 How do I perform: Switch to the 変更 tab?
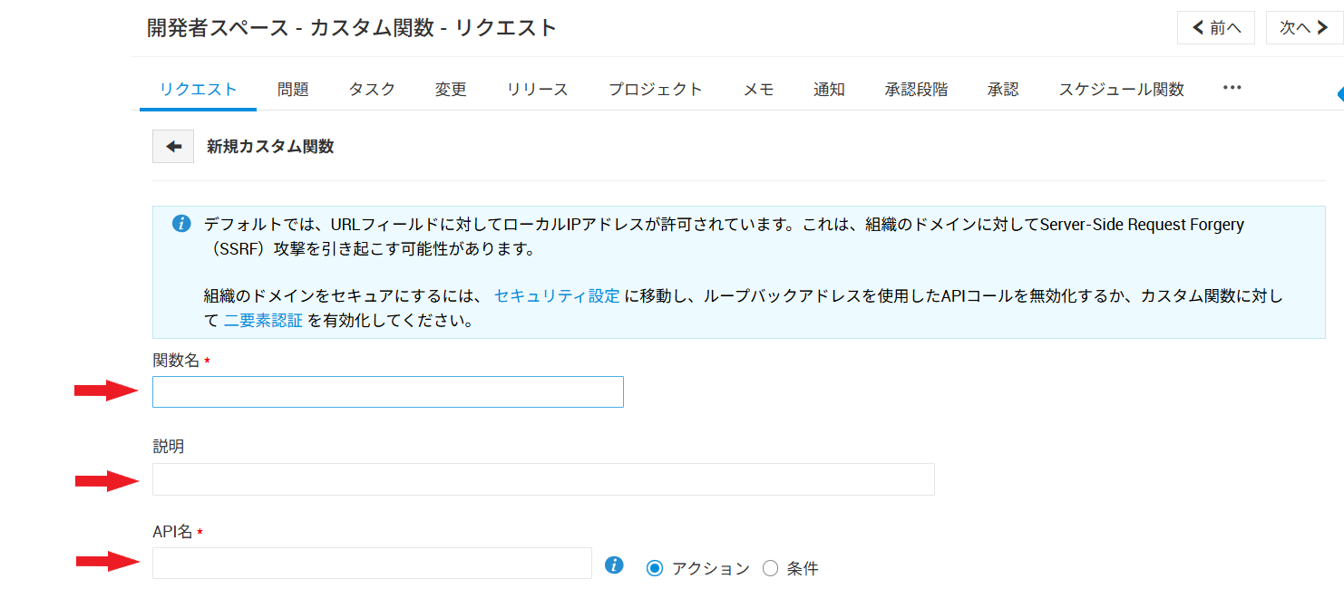pos(451,90)
